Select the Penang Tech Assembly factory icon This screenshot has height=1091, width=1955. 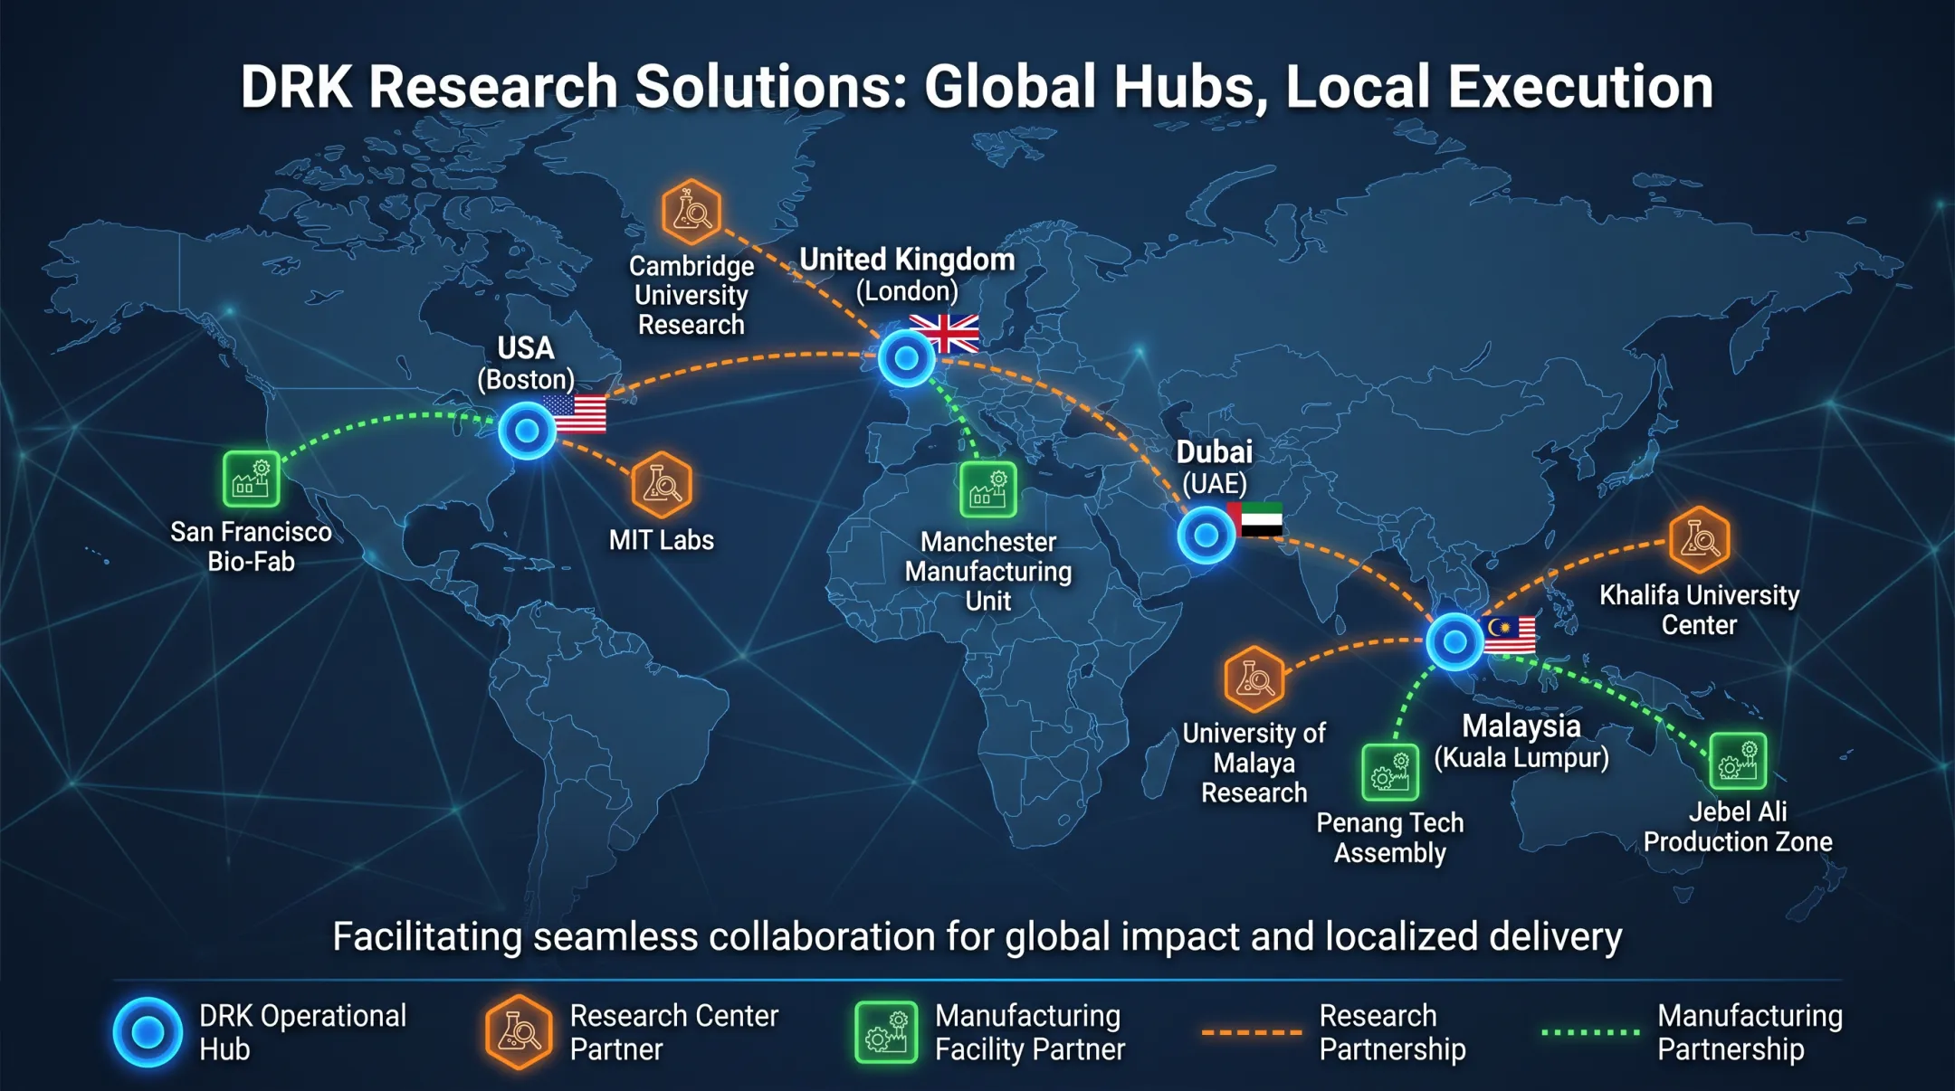pos(1390,772)
